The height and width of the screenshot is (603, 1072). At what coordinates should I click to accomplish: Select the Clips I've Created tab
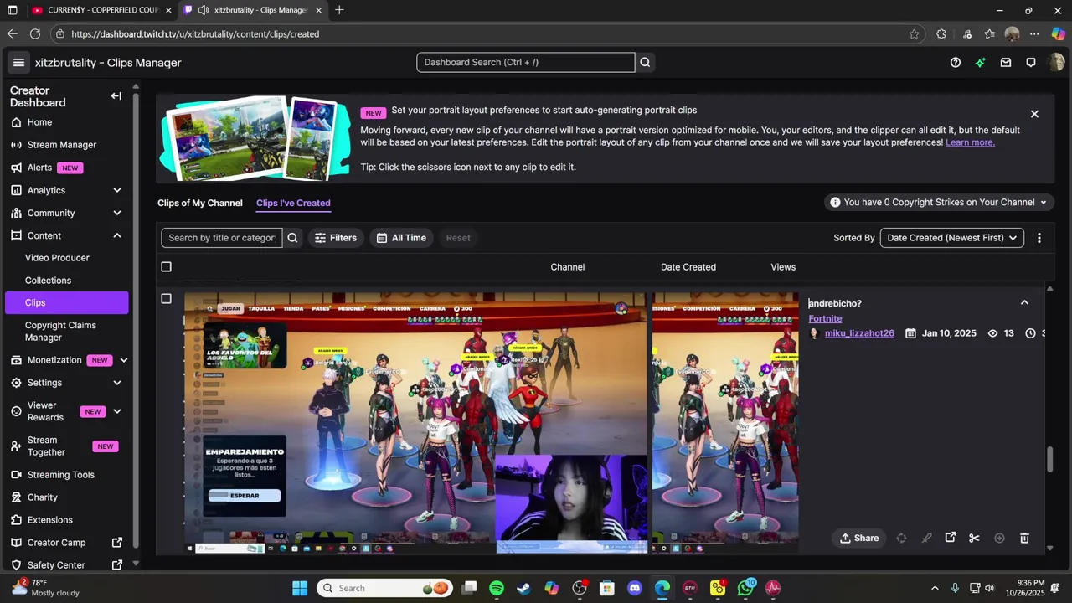293,203
